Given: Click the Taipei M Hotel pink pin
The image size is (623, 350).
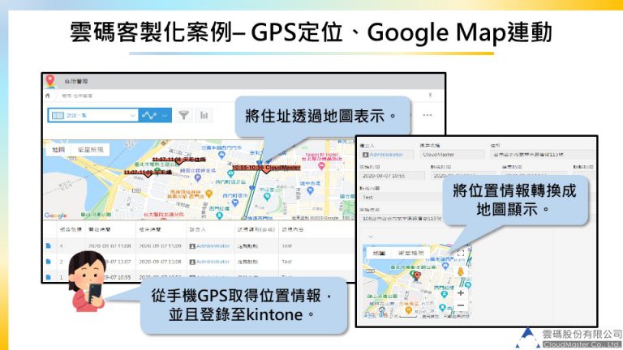Looking at the screenshot, I should click(321, 166).
